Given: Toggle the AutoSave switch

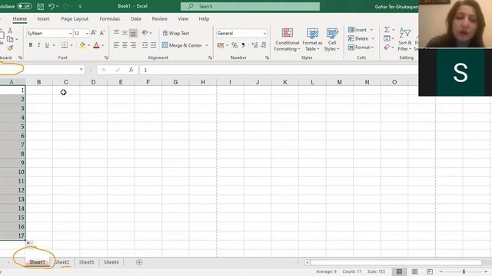Looking at the screenshot, I should [x=24, y=6].
